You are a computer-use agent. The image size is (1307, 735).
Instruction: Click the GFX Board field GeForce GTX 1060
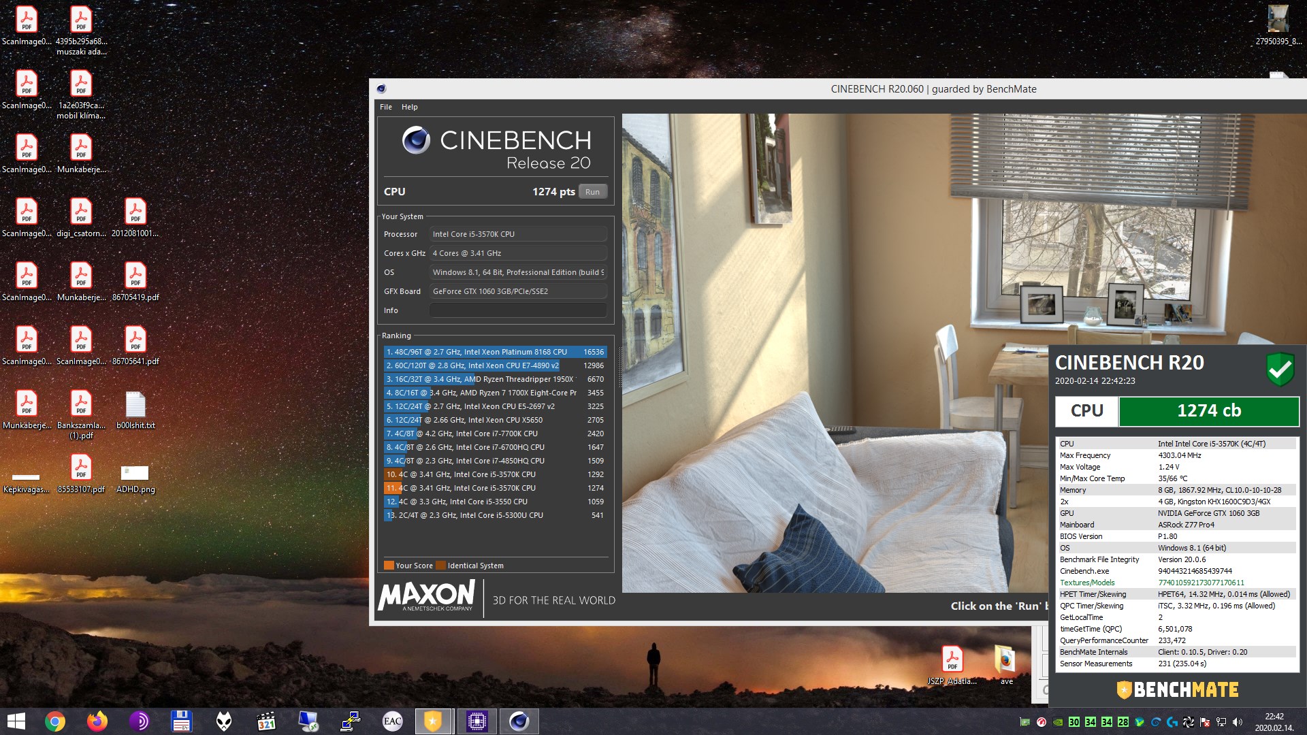[518, 291]
